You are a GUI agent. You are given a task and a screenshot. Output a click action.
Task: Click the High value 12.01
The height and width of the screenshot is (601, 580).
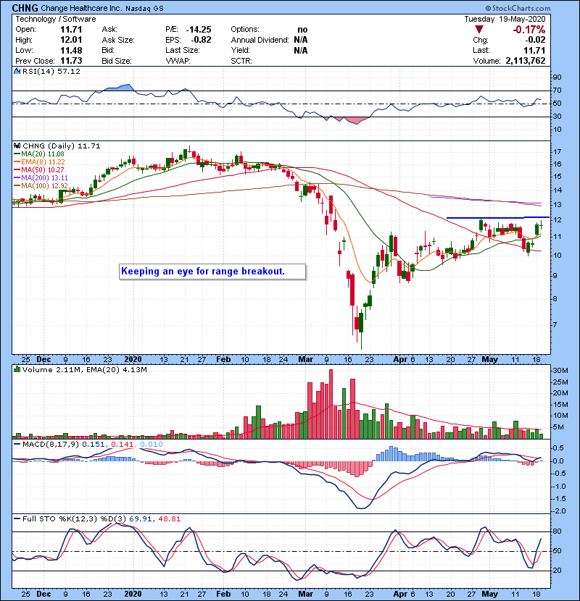[x=71, y=40]
